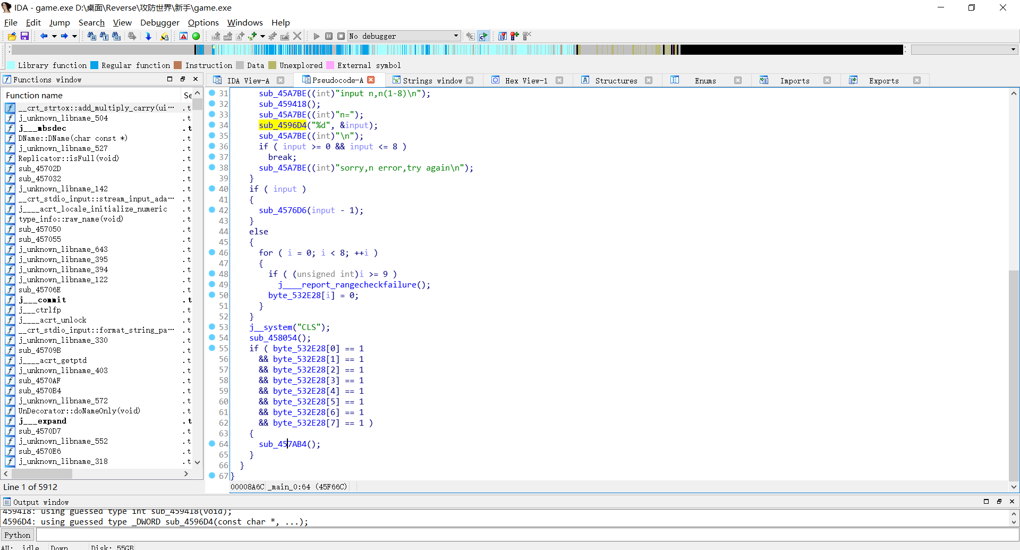Screen dimensions: 1020x550
Task: Click the red warning triangle icon
Action: pyautogui.click(x=183, y=36)
